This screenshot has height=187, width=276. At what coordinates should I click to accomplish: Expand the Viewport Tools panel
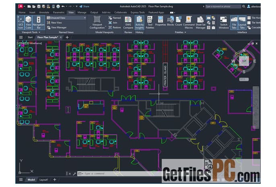(31, 33)
